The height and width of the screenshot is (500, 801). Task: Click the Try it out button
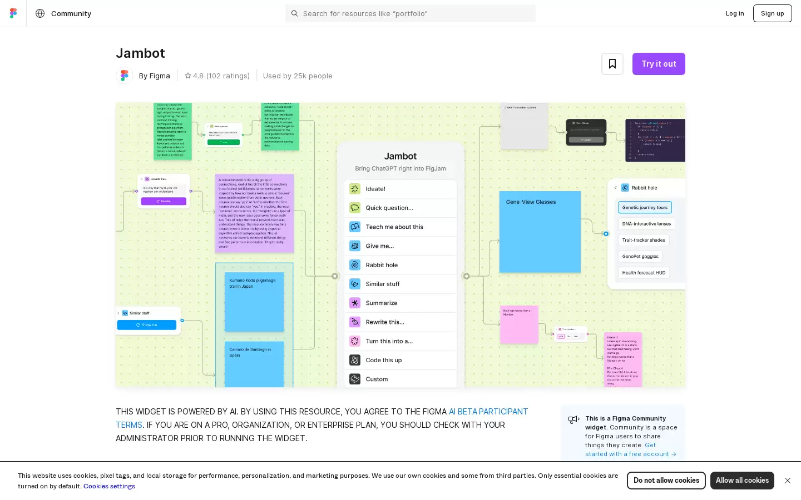[659, 64]
